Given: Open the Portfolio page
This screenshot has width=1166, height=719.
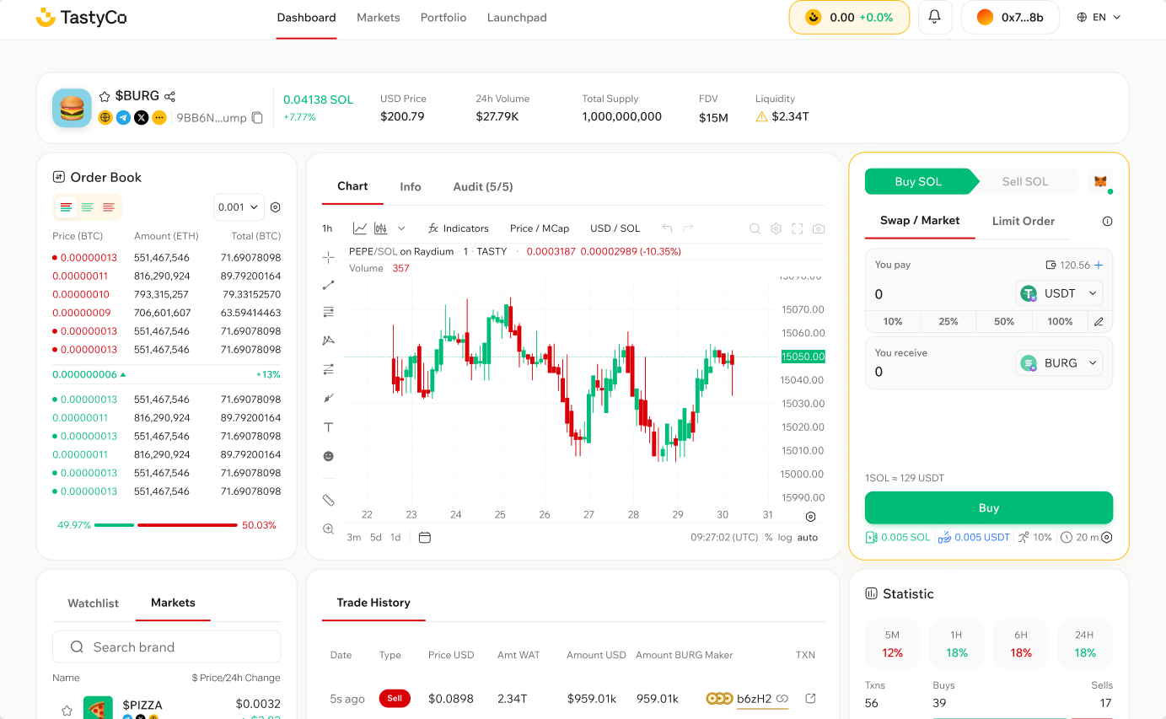Looking at the screenshot, I should click(443, 18).
